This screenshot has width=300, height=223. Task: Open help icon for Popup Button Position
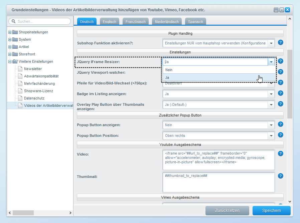(x=281, y=135)
